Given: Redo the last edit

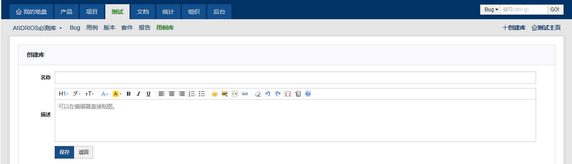Looking at the screenshot, I should tap(278, 94).
